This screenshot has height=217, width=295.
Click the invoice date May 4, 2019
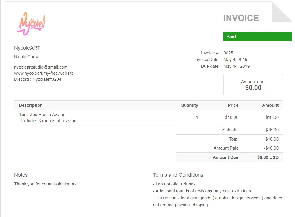[235, 60]
